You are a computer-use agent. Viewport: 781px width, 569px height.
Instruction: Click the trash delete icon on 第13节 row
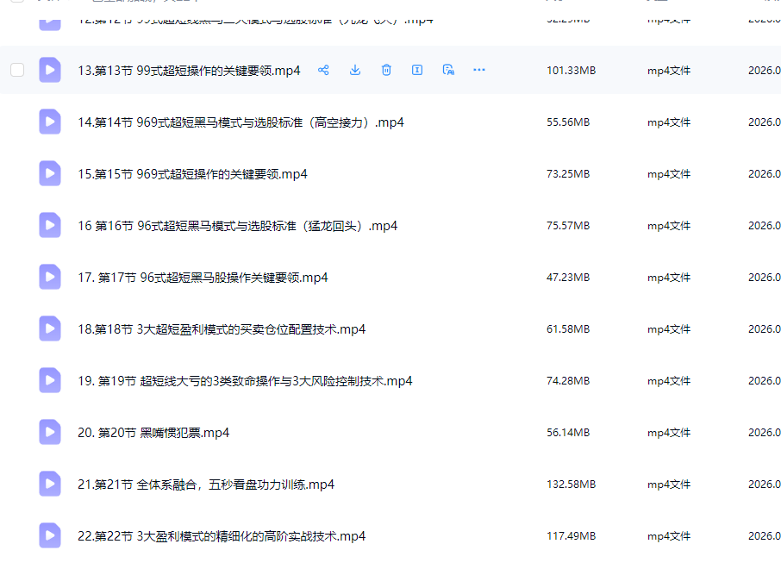pos(386,70)
